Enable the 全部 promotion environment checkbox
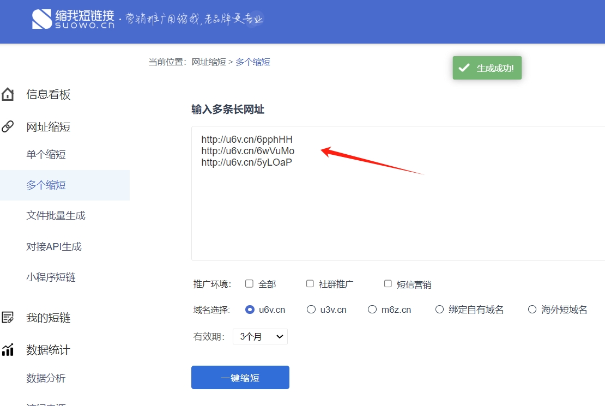Viewport: 605px width, 406px height. (250, 283)
